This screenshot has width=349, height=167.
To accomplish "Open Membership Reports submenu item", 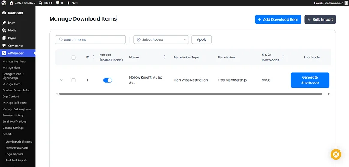I will [x=19, y=142].
